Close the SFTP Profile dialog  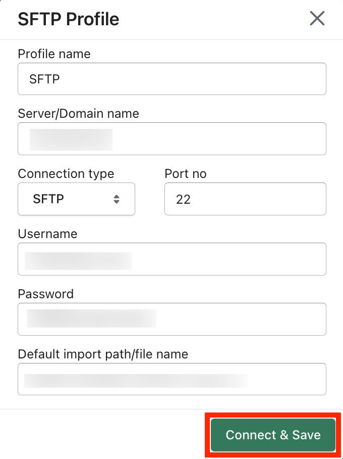pyautogui.click(x=317, y=19)
